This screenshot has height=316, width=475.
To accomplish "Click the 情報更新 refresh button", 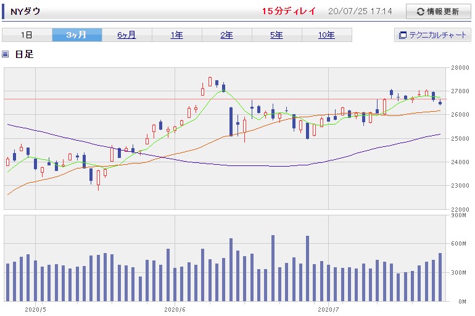I will (x=438, y=12).
